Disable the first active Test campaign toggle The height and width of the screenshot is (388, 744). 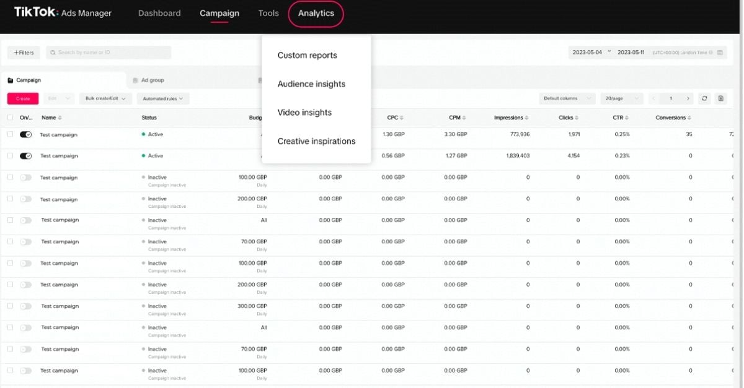(25, 134)
